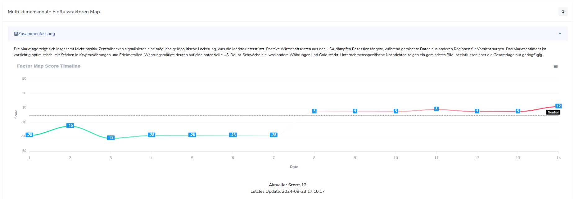Click the Zusammenfassung header label
The height and width of the screenshot is (199, 574).
36,34
